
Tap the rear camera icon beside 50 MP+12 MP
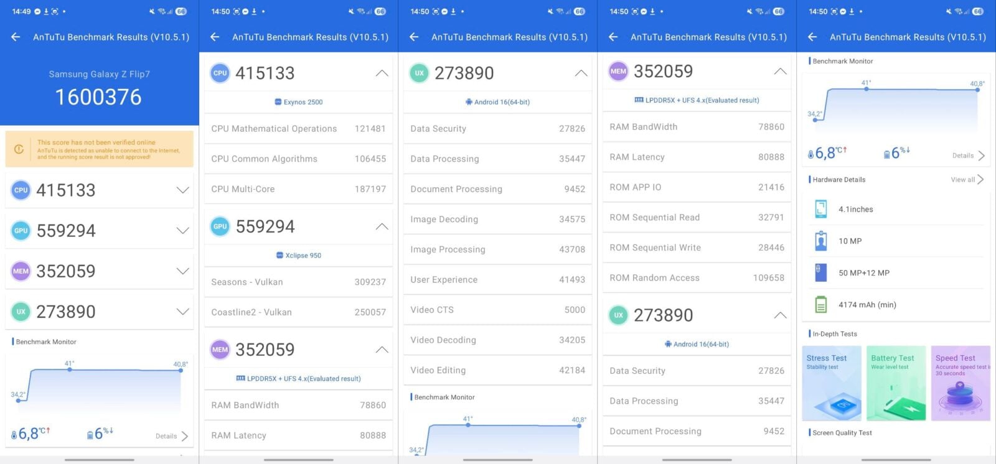click(x=821, y=272)
